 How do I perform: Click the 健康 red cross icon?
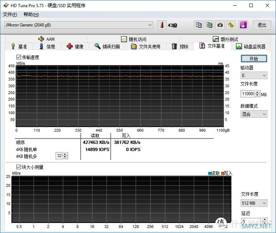pyautogui.click(x=70, y=47)
